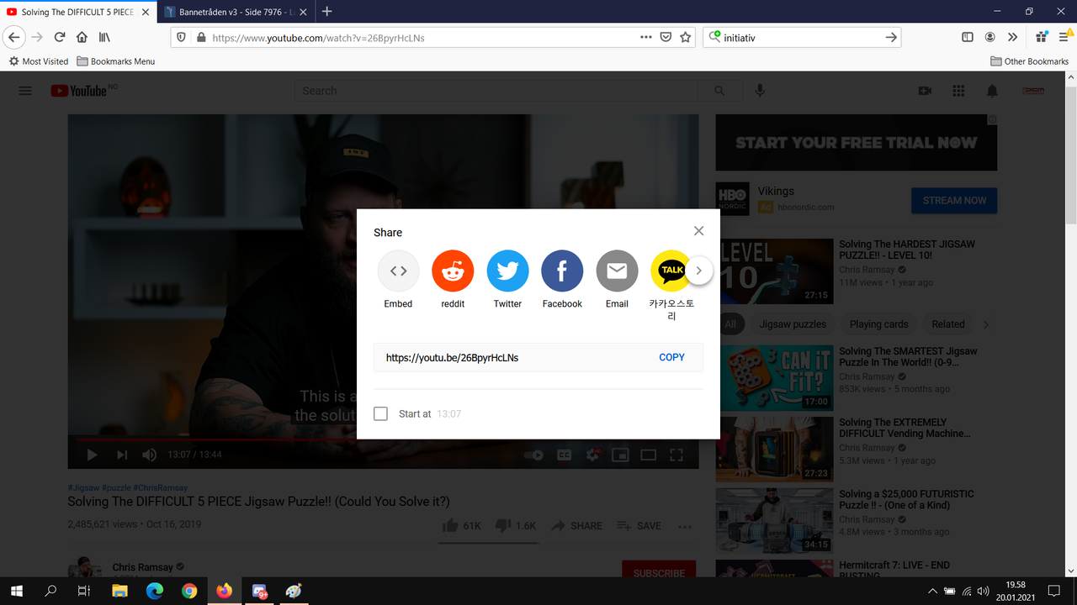The image size is (1077, 605).
Task: Share video on Facebook
Action: tap(562, 271)
